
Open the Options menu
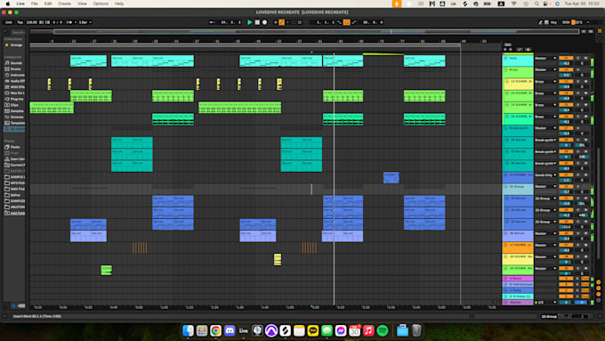[101, 4]
